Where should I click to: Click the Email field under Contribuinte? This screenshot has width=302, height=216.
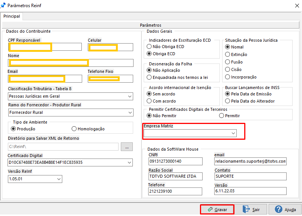(x=45, y=79)
